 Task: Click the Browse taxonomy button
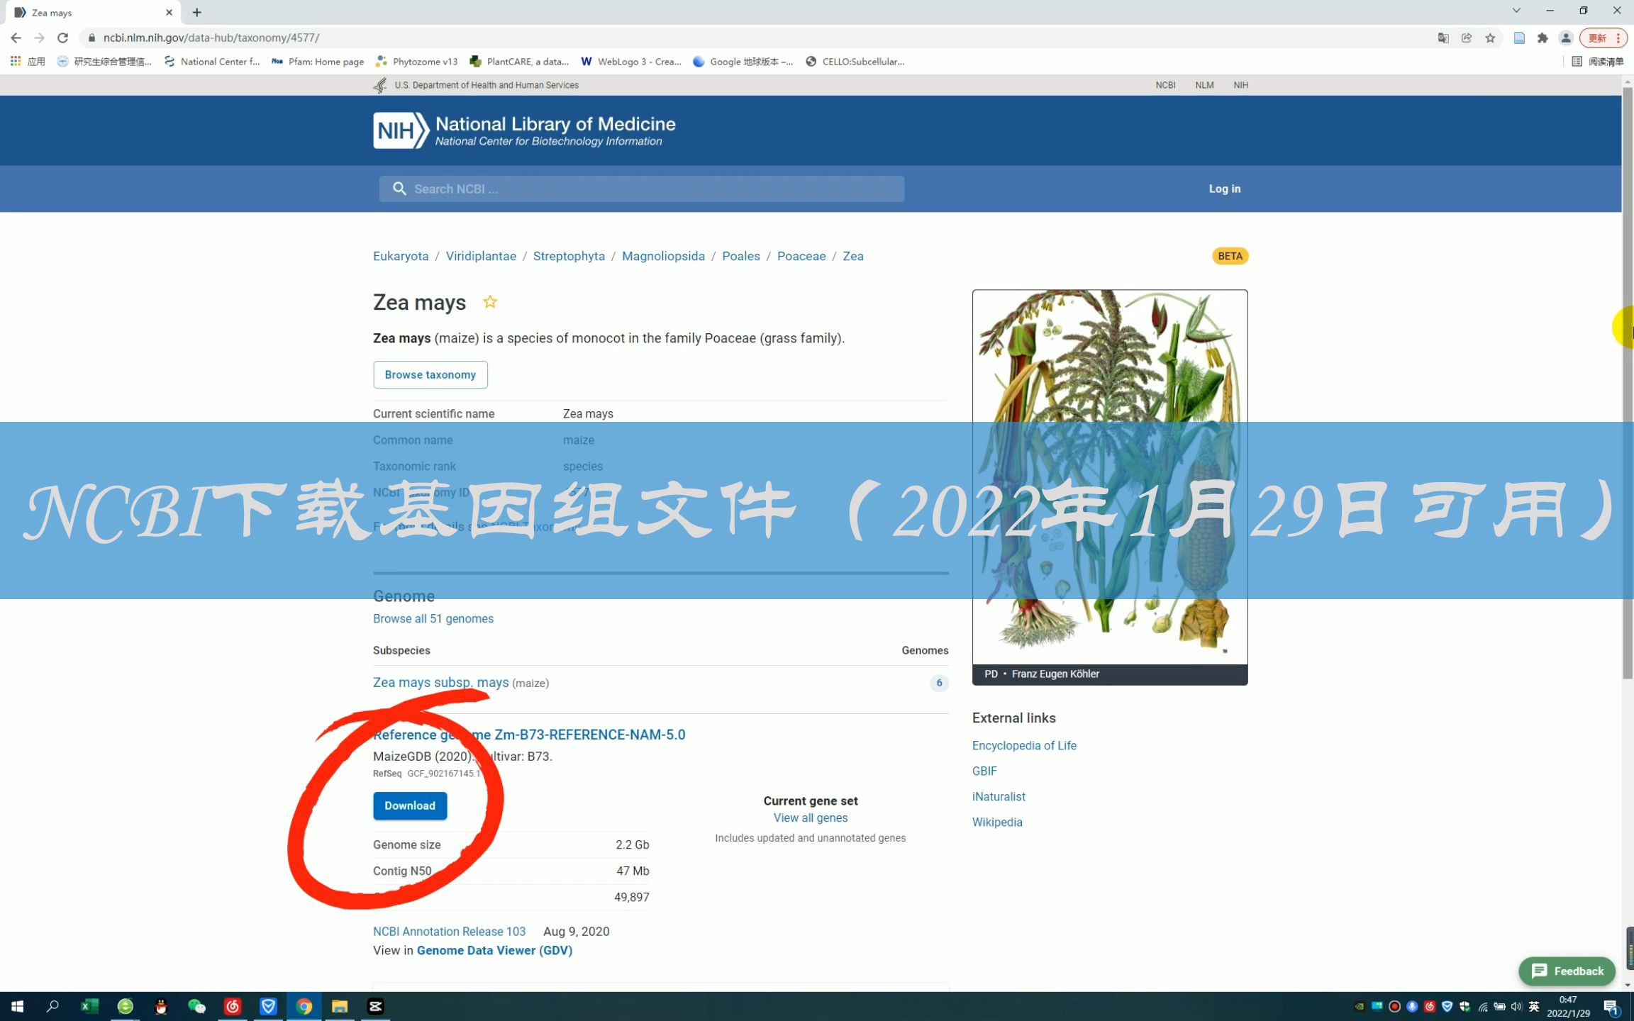click(x=430, y=374)
